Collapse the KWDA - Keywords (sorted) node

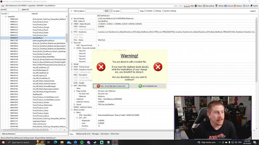coord(74,48)
